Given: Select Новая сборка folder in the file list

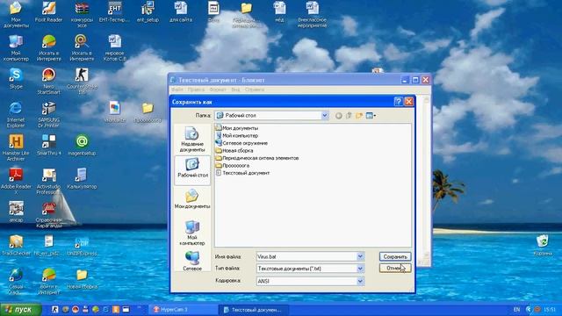Looking at the screenshot, I should pos(234,150).
